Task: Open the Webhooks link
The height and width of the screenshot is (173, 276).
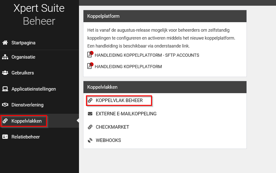Action: click(108, 140)
